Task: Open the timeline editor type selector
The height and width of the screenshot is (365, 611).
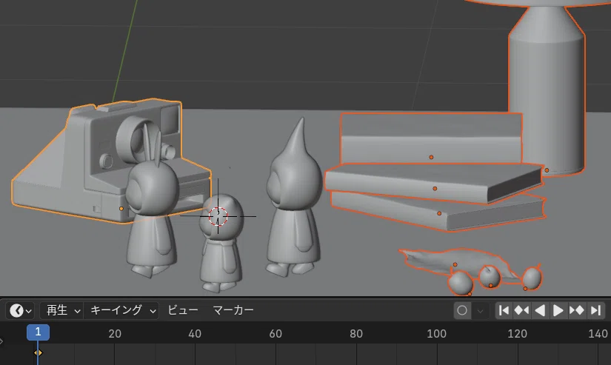Action: click(21, 310)
